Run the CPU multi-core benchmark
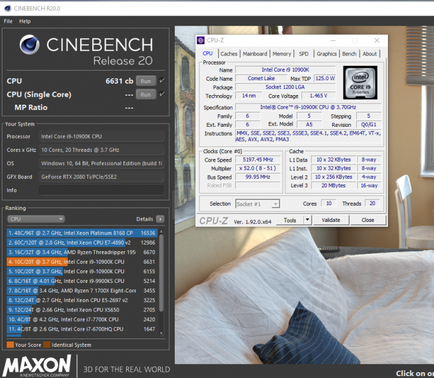The image size is (434, 378). pos(146,81)
